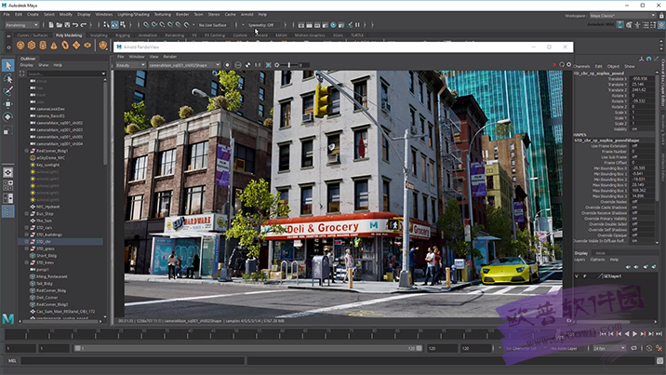Switch to the Sculpting shelf tab

(99, 35)
